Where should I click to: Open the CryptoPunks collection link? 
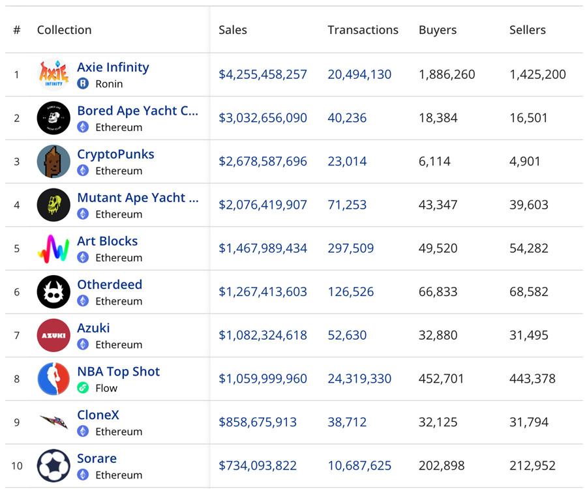pos(115,155)
